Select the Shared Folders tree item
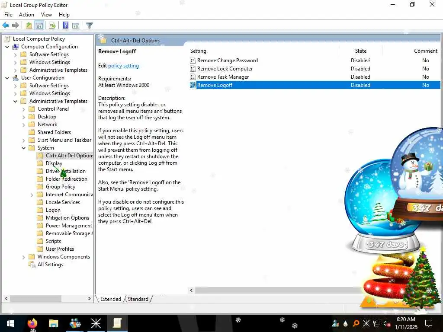Screen dimensions: 443x332 54,132
